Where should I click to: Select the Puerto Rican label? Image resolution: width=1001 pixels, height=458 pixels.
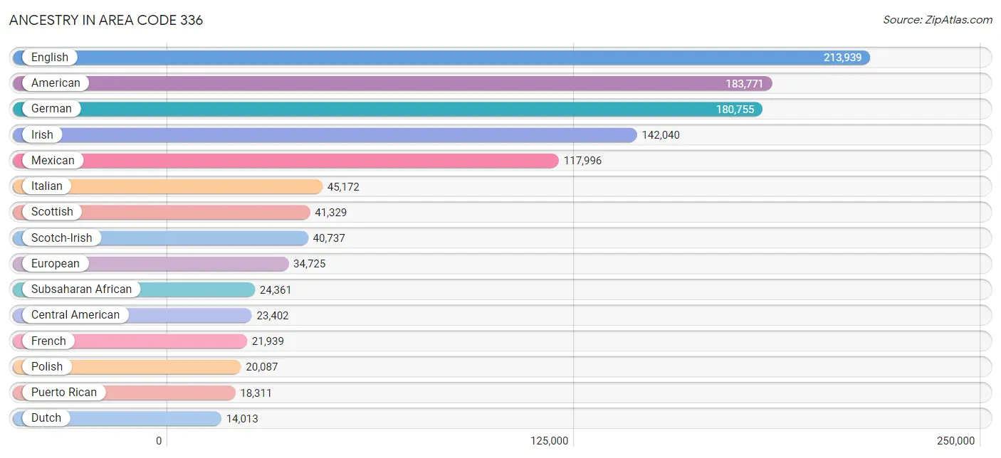64,393
